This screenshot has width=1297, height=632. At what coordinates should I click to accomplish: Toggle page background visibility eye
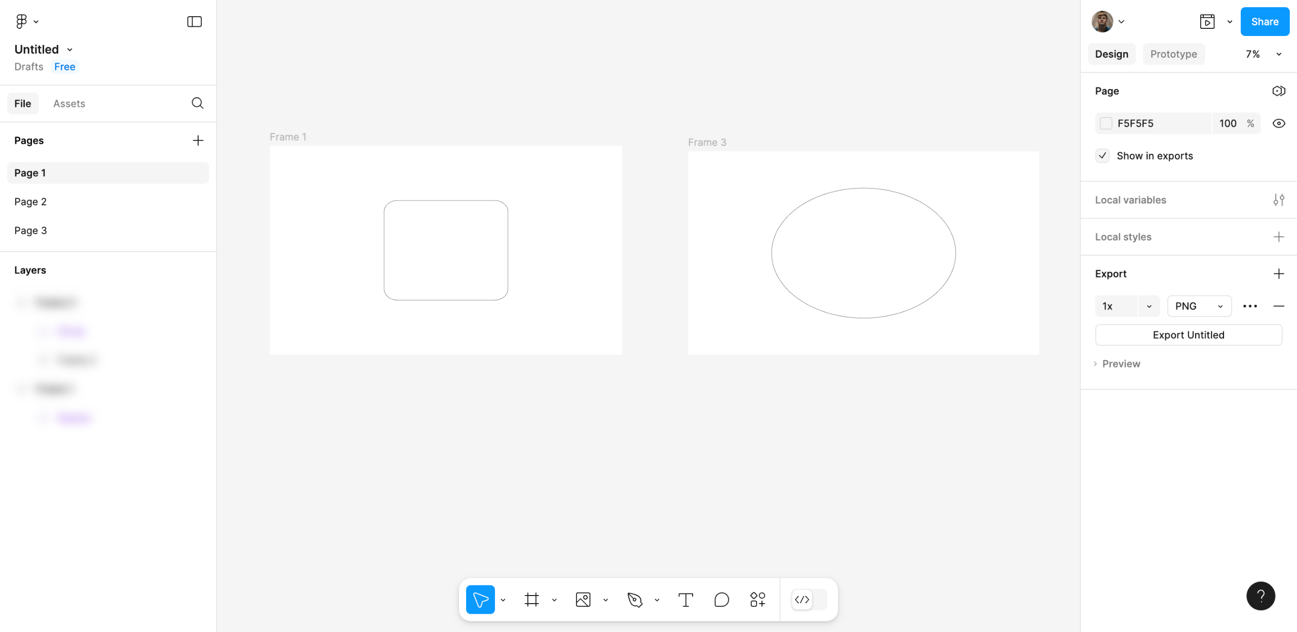pyautogui.click(x=1278, y=123)
